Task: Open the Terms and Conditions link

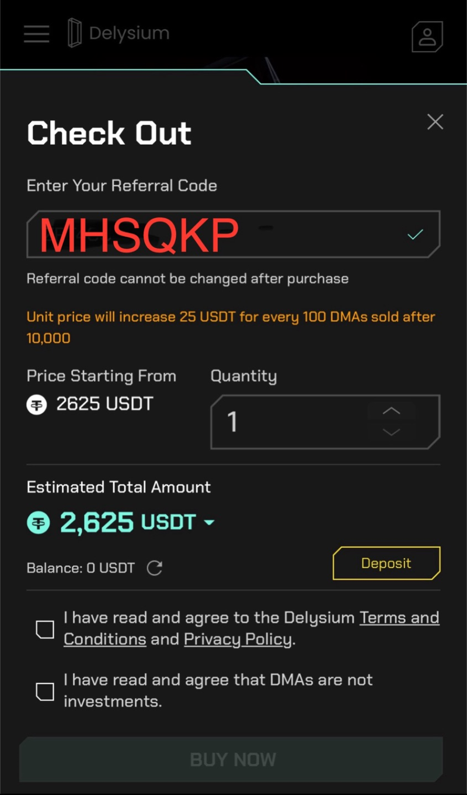Action: click(399, 618)
